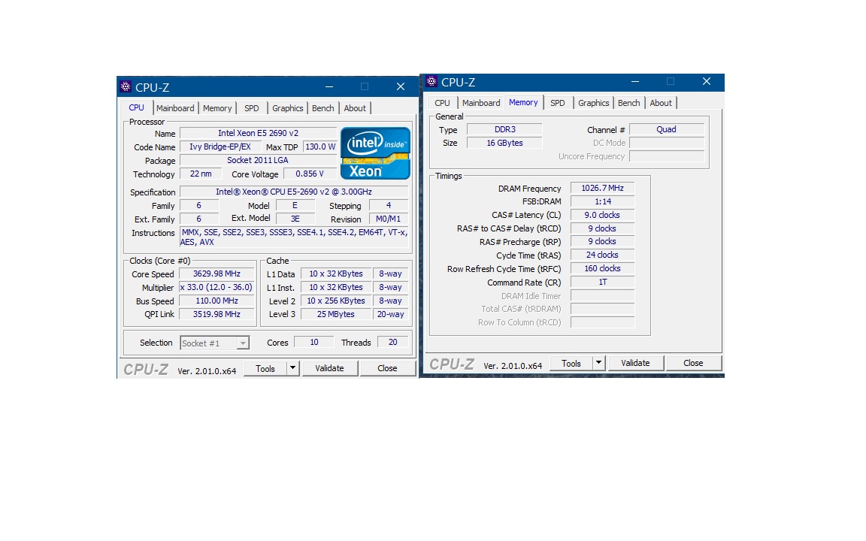The width and height of the screenshot is (866, 541).
Task: Open Graphics tab in right Memory window
Action: pyautogui.click(x=594, y=103)
